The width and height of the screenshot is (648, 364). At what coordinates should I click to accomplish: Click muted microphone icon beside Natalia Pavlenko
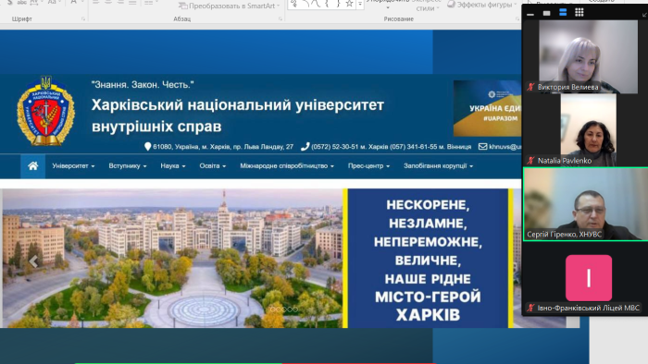pos(530,161)
